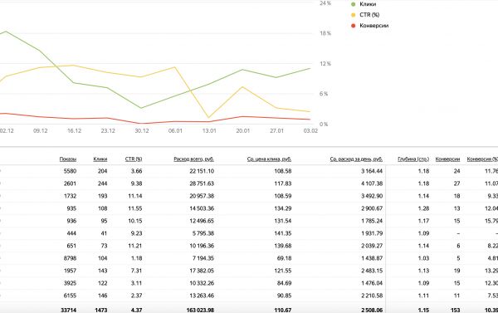Toggle the yellow CTR (%) legend dot
498x313 pixels.
pyautogui.click(x=354, y=15)
